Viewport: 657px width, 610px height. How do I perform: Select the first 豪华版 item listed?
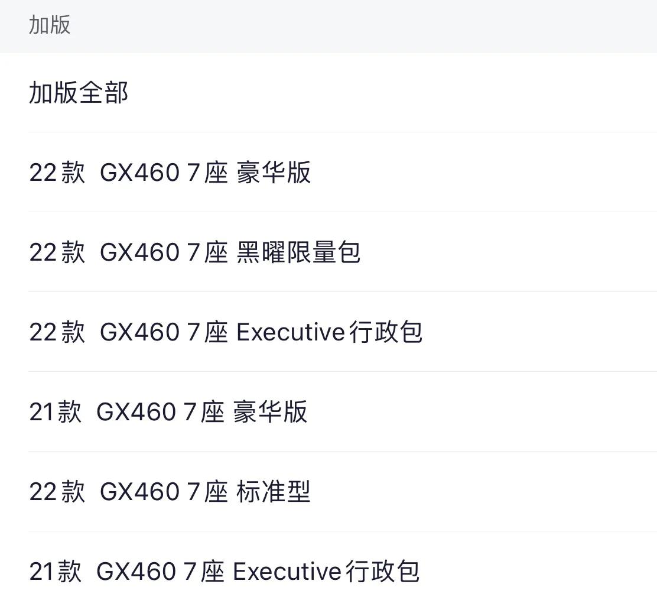point(170,173)
